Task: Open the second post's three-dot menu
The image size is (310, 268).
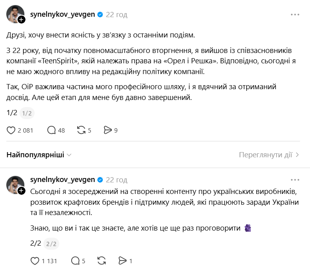Action: (x=295, y=180)
